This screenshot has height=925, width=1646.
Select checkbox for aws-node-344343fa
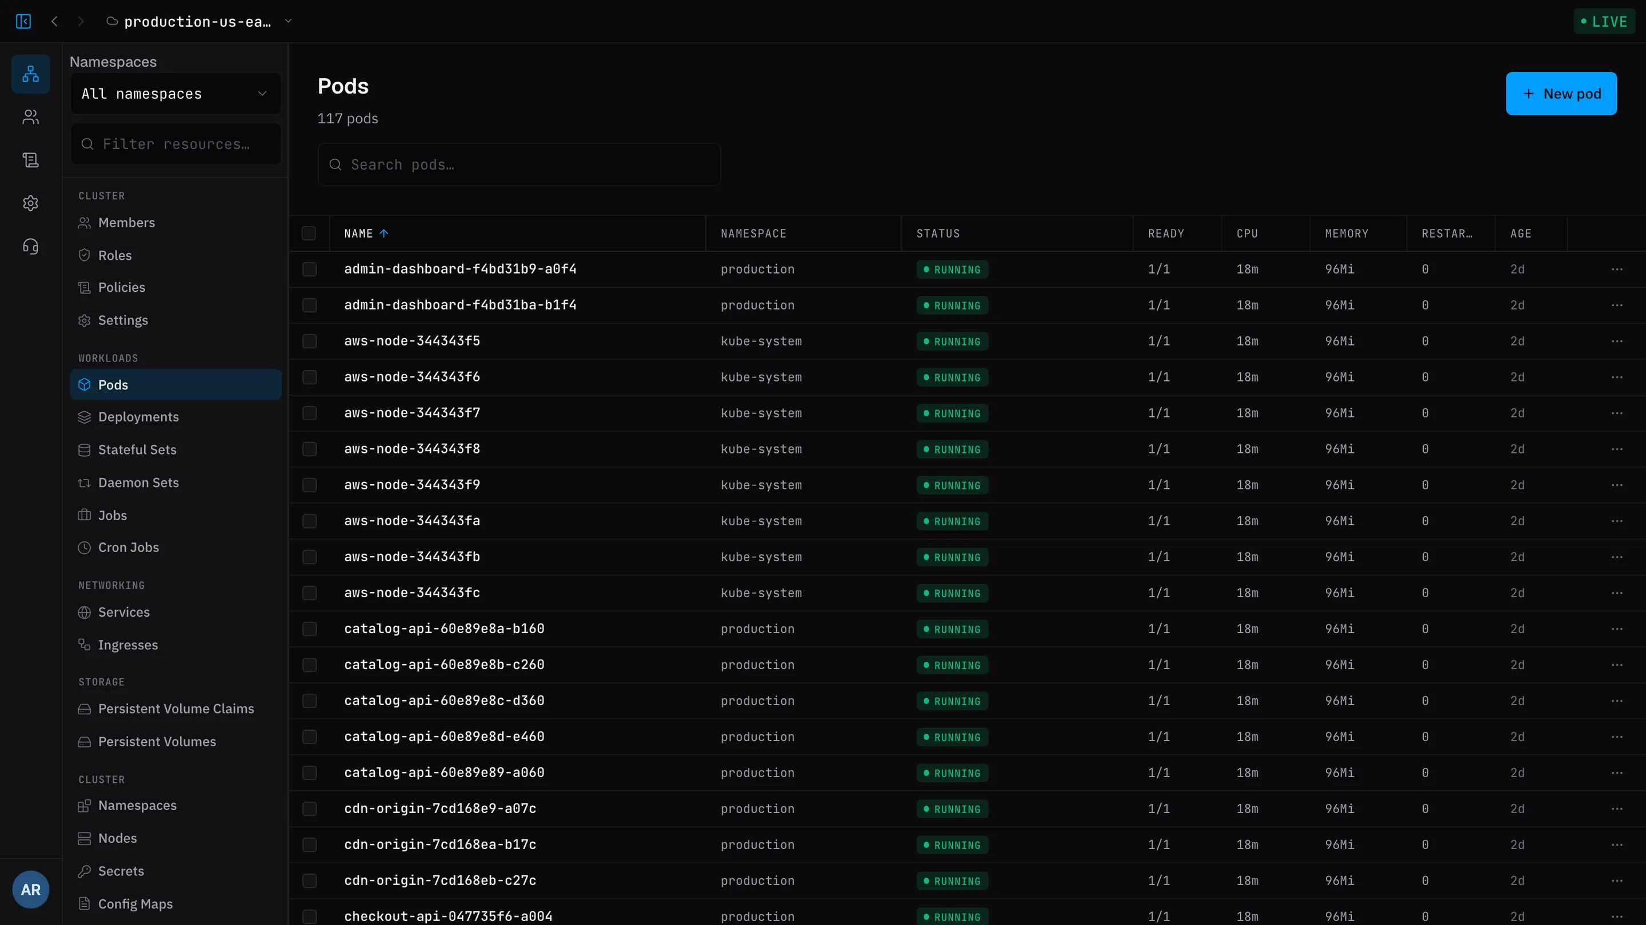point(309,521)
